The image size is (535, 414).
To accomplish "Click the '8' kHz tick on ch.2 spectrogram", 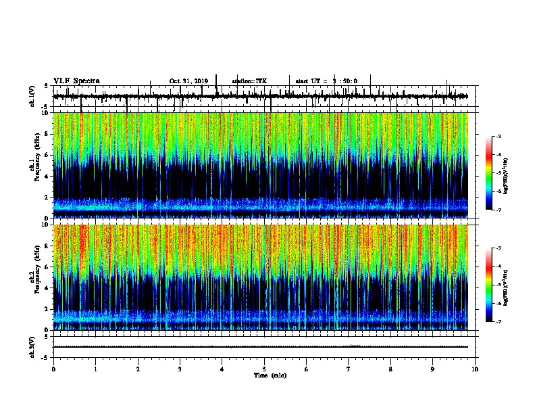I will [47, 246].
